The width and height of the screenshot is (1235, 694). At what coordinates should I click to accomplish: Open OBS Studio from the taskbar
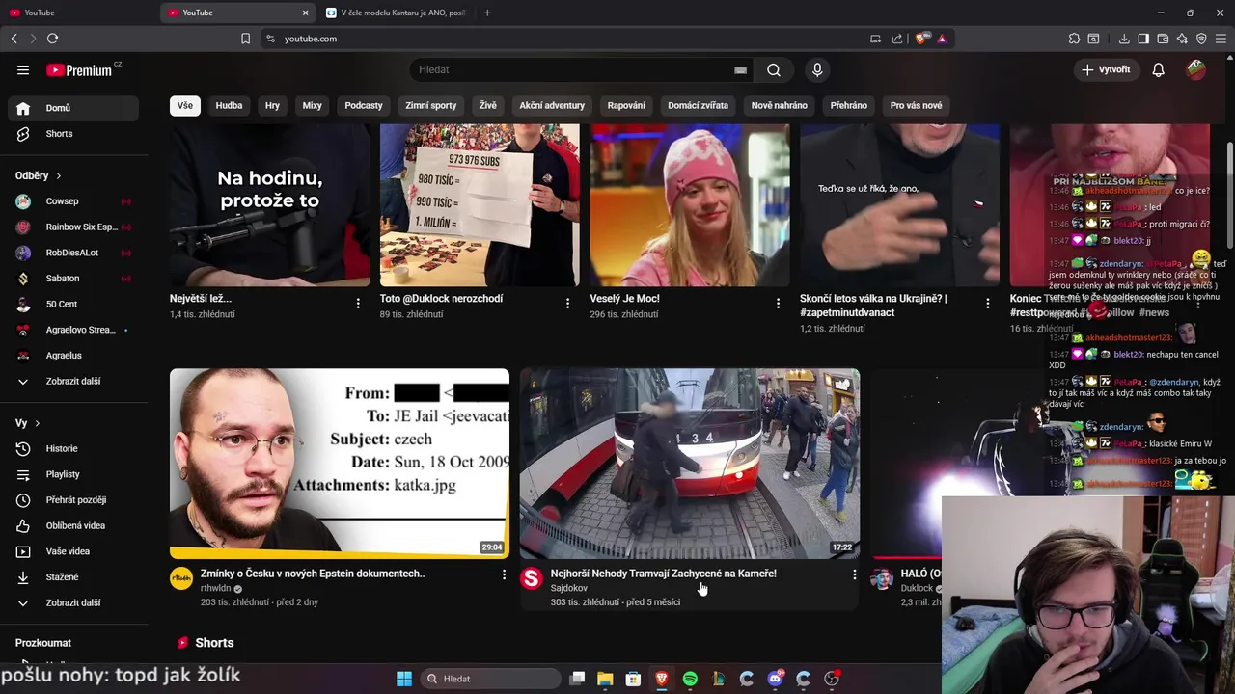(x=832, y=679)
